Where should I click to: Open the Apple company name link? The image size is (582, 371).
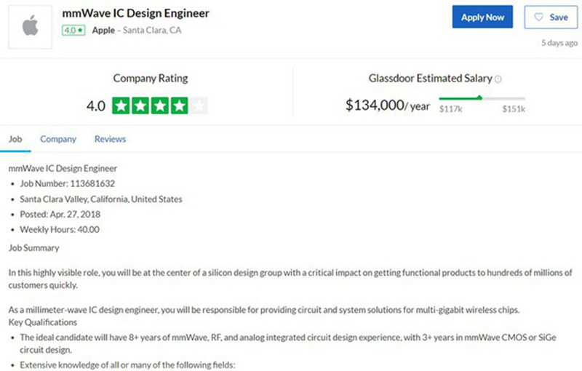[x=103, y=31]
